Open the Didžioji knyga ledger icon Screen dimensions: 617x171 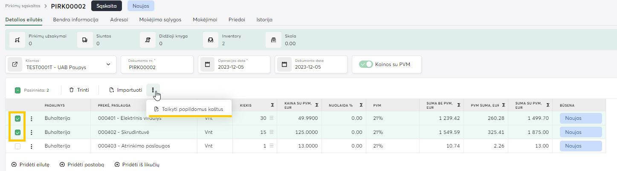tap(148, 40)
